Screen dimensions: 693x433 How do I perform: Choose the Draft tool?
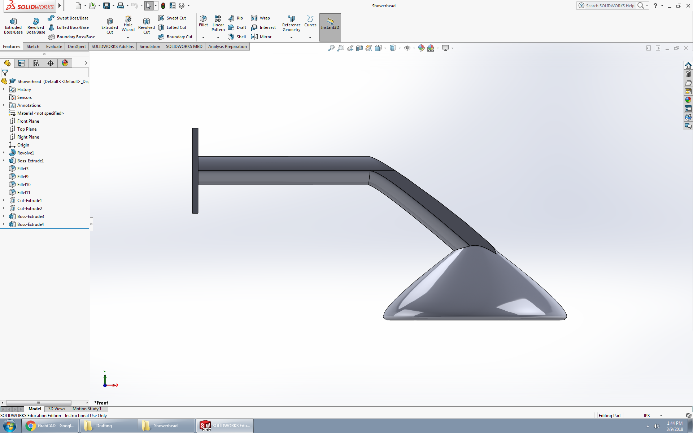[237, 27]
